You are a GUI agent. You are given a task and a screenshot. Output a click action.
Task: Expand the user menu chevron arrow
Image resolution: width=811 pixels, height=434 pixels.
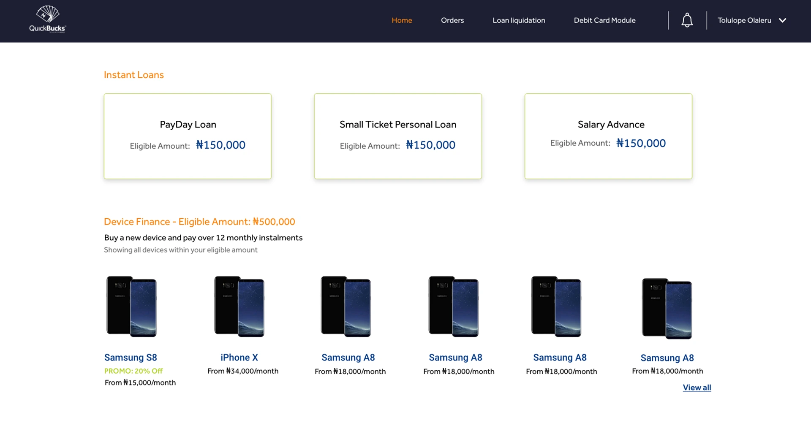coord(783,20)
